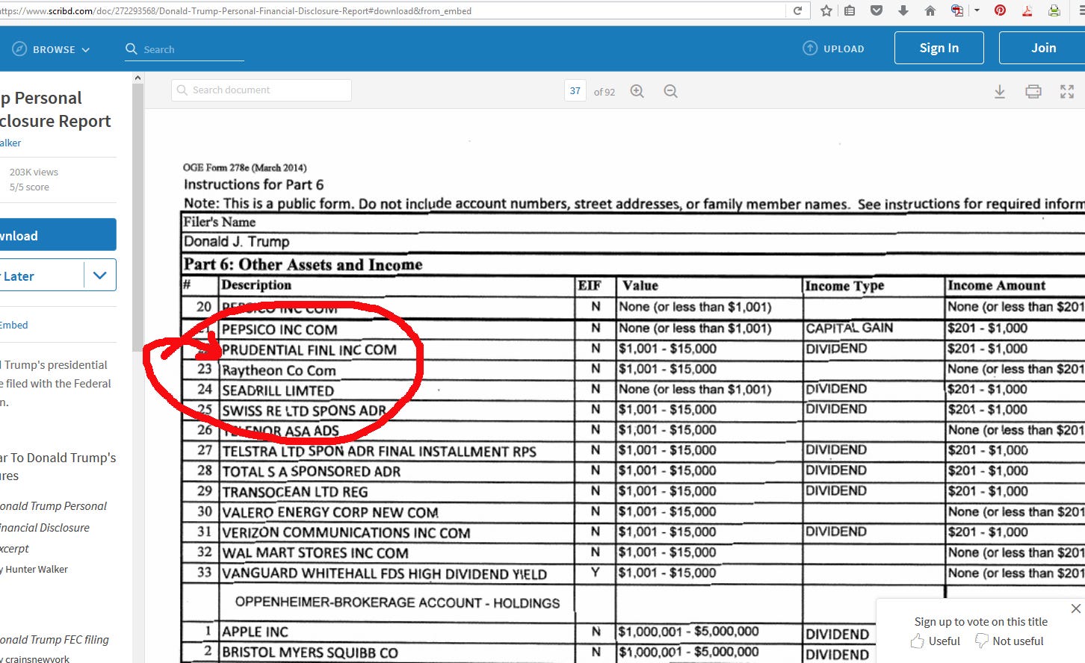Close the vote signup popup
1085x663 pixels.
(x=1075, y=608)
